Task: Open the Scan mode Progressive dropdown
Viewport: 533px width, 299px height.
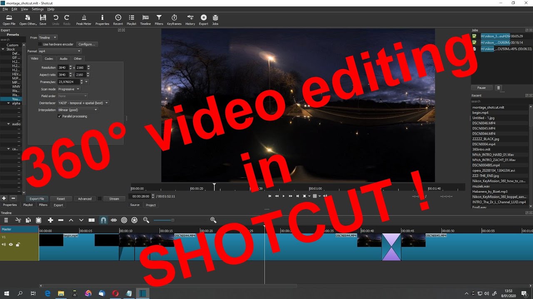Action: (69, 89)
